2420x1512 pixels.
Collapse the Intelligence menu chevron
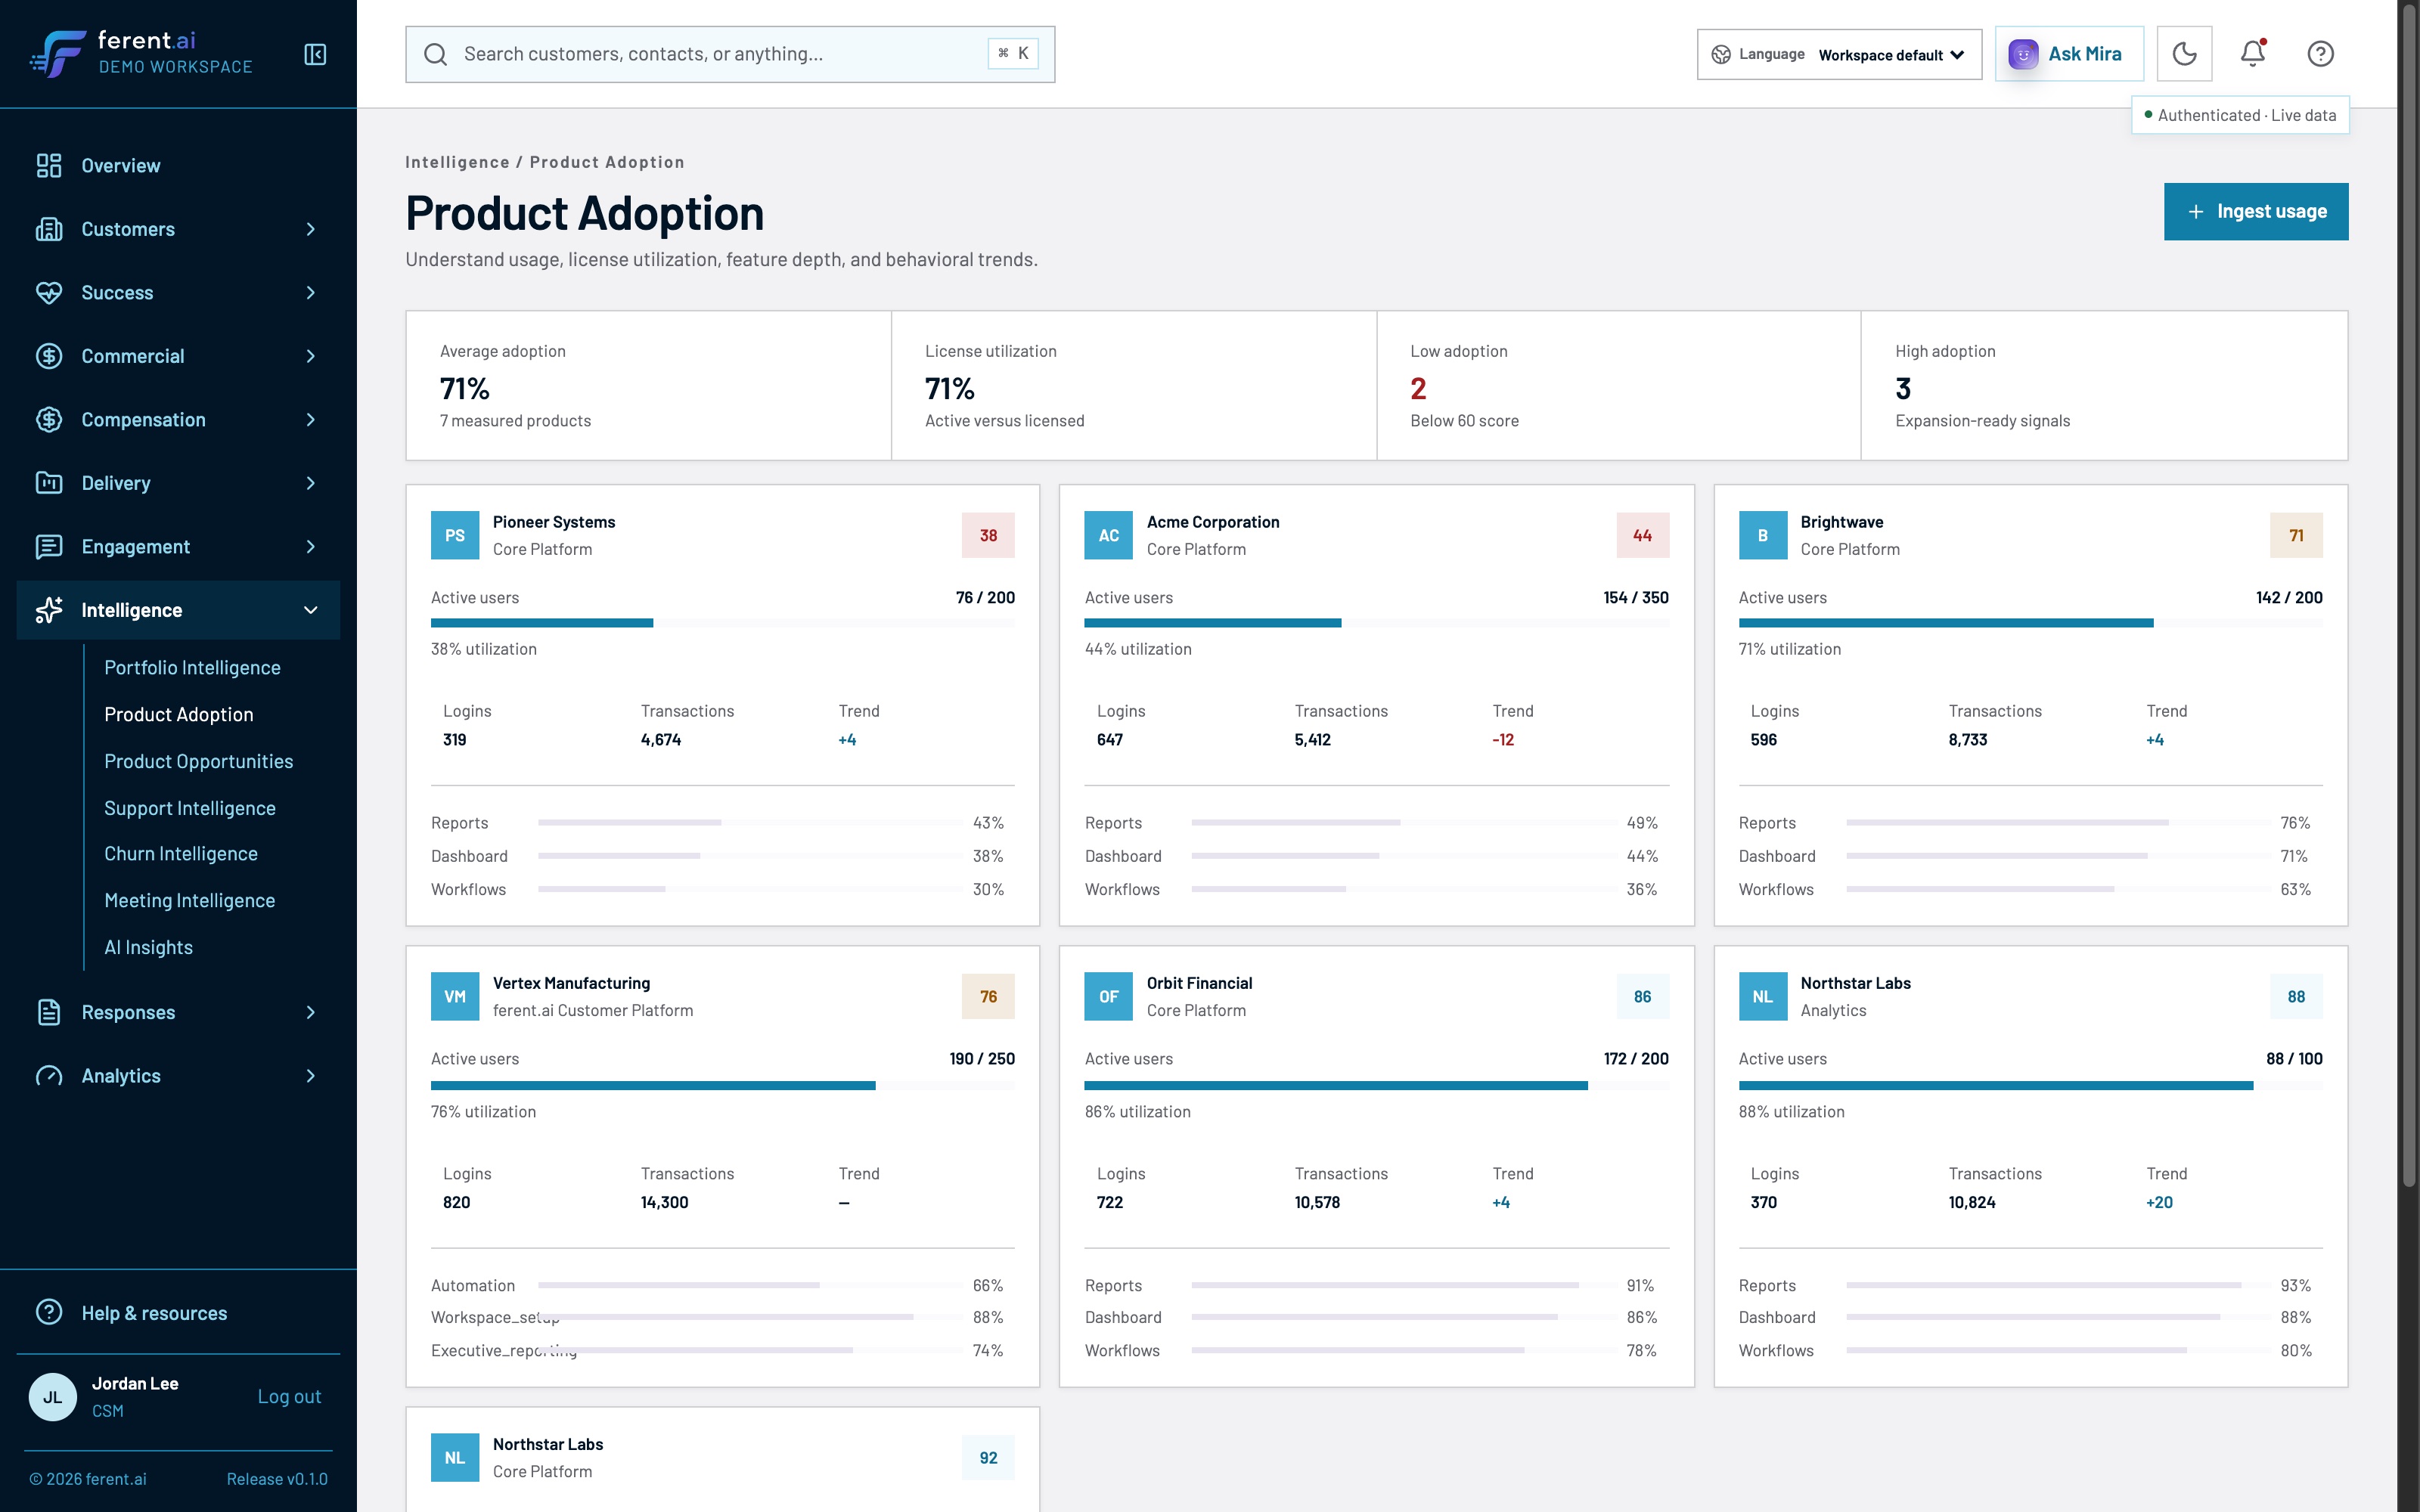(311, 610)
